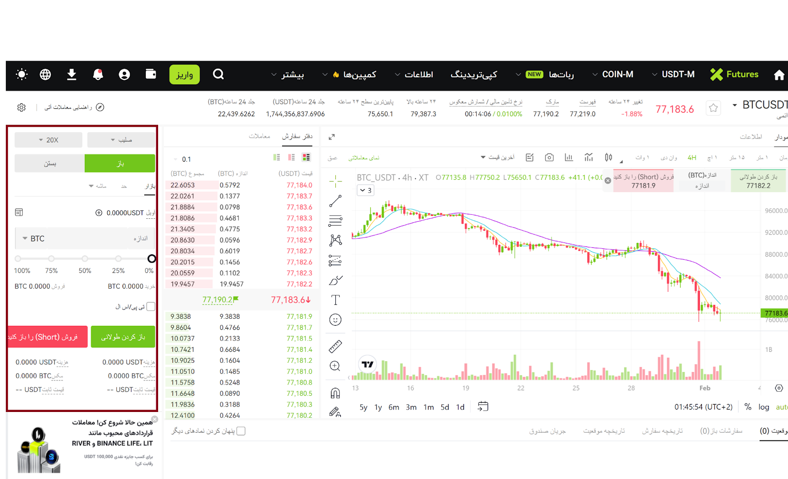Screen dimensions: 788x479
Task: Toggle log scale on the chart
Action: [763, 407]
